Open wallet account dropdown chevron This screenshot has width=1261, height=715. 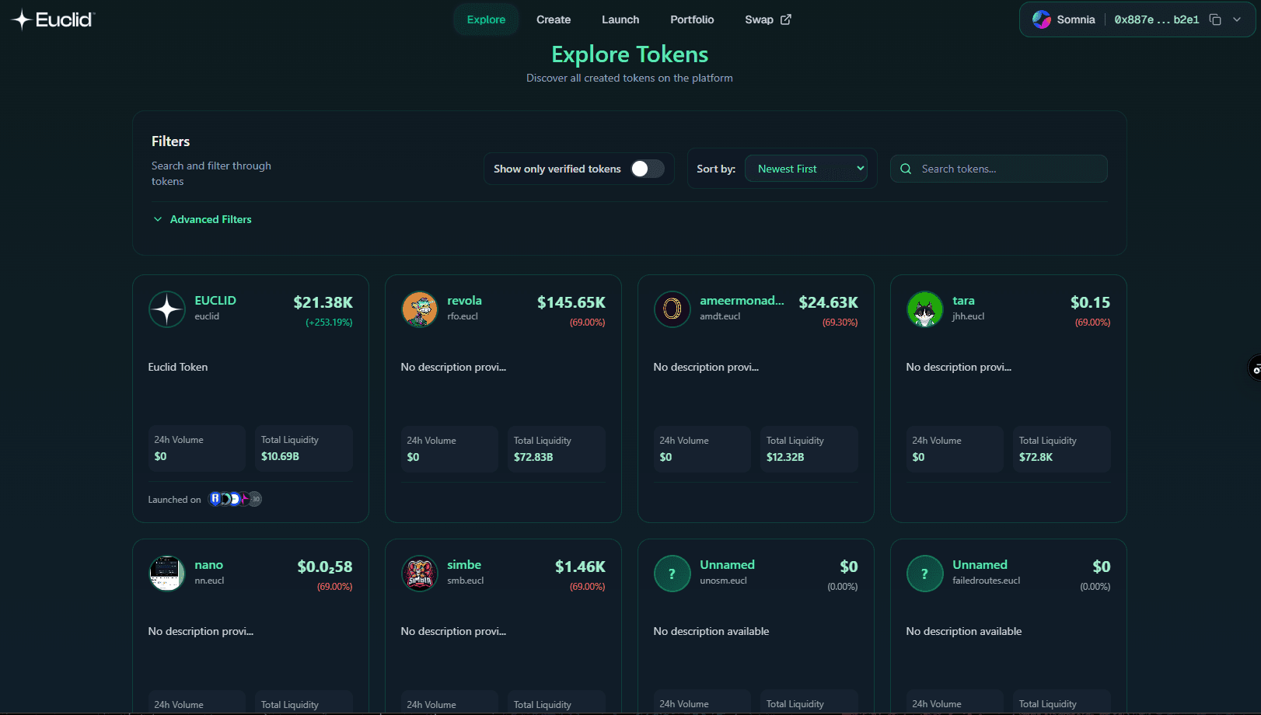pos(1237,19)
